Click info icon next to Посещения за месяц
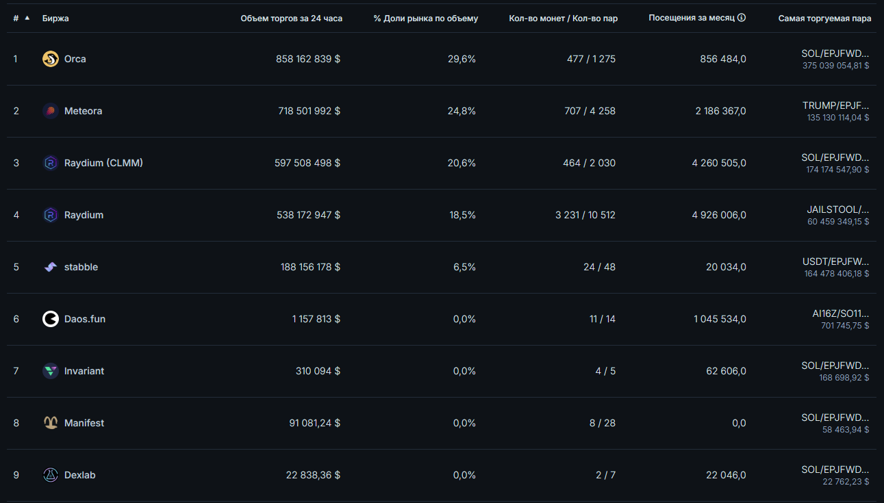 [742, 18]
